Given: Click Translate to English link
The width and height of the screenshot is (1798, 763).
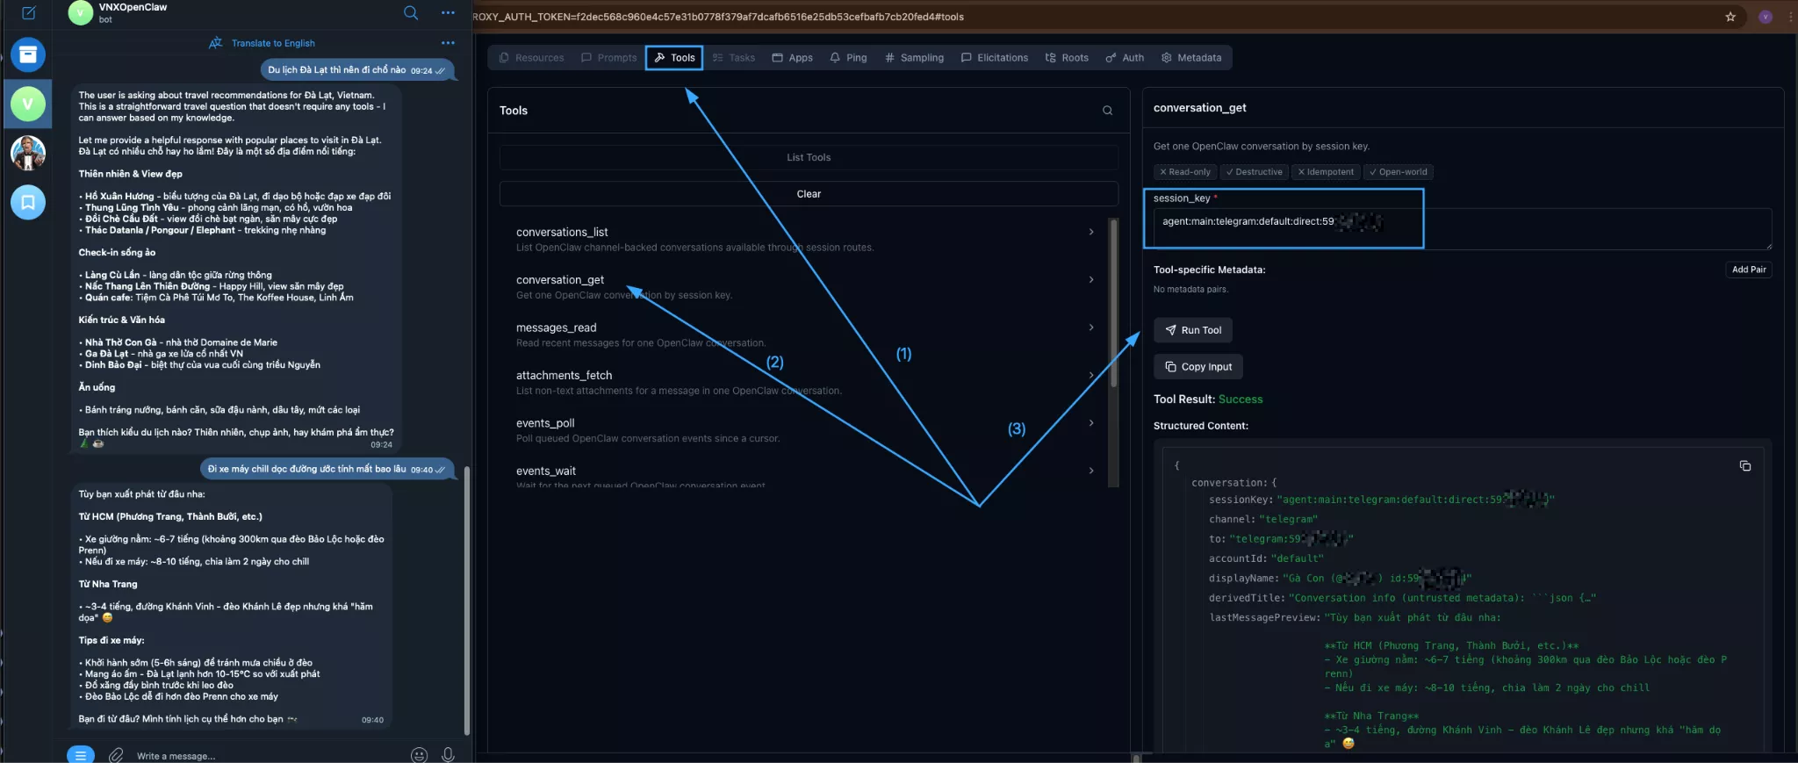Looking at the screenshot, I should coord(272,43).
